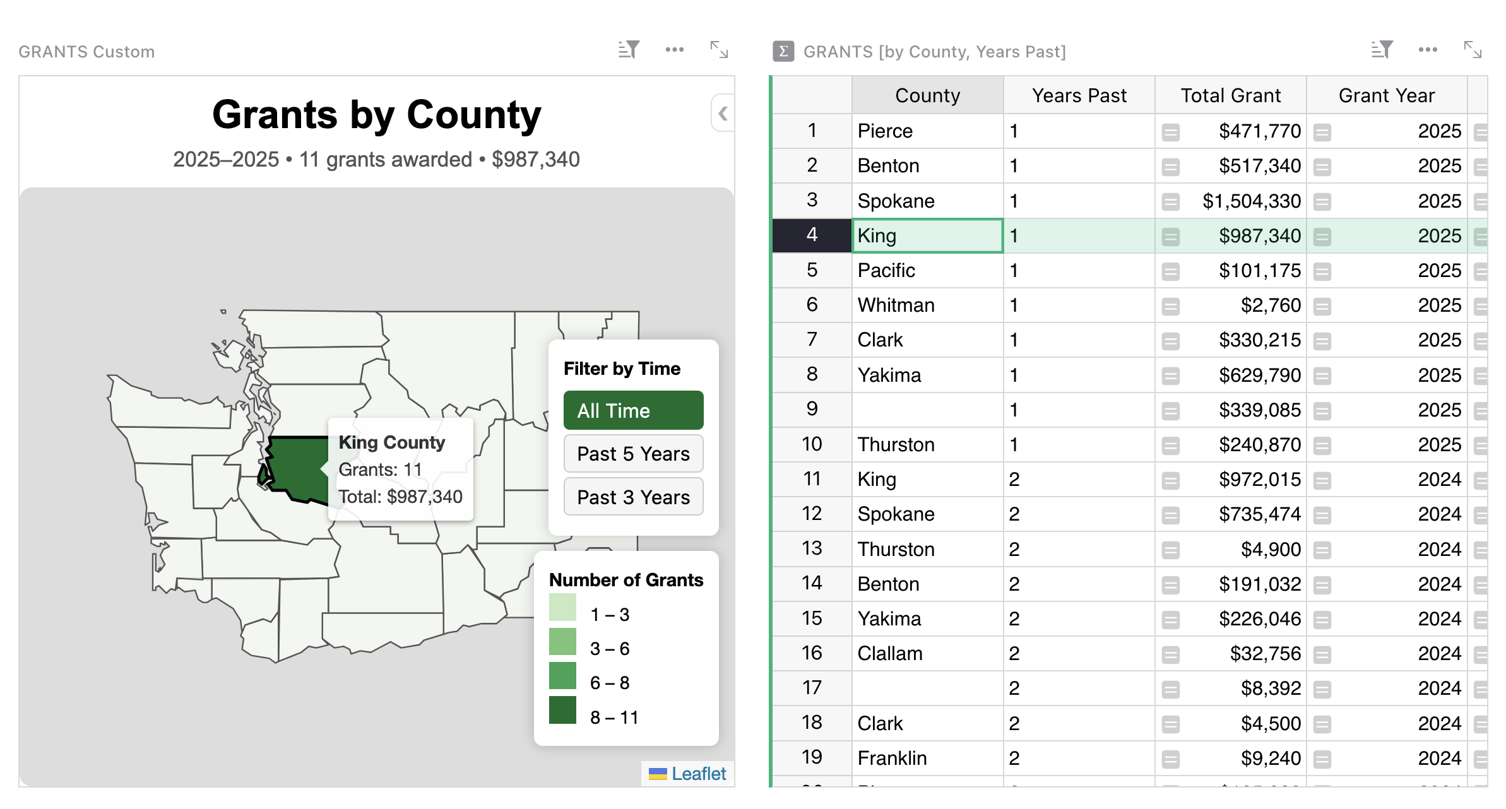Click the Grant Year column header
The image size is (1506, 809).
[x=1386, y=95]
